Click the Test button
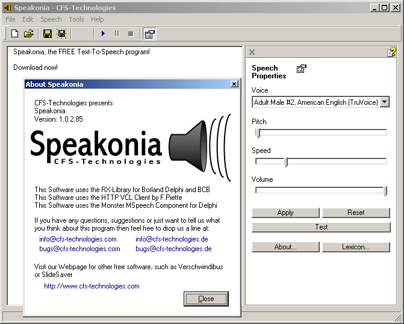404x324 pixels. [321, 227]
